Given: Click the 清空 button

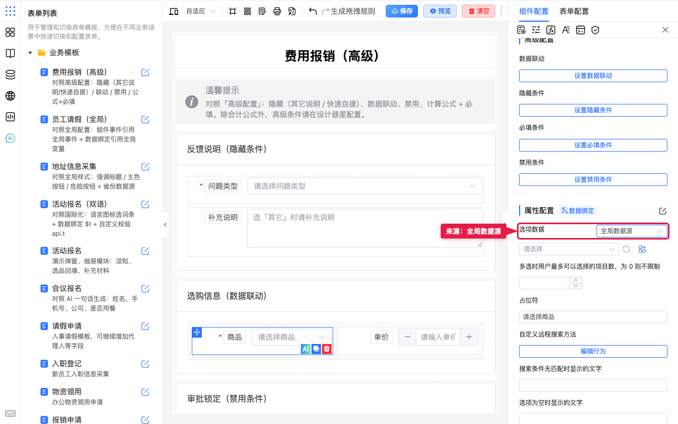Looking at the screenshot, I should (479, 11).
